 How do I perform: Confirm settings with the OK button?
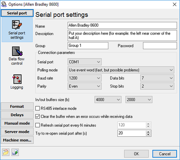(136, 154)
